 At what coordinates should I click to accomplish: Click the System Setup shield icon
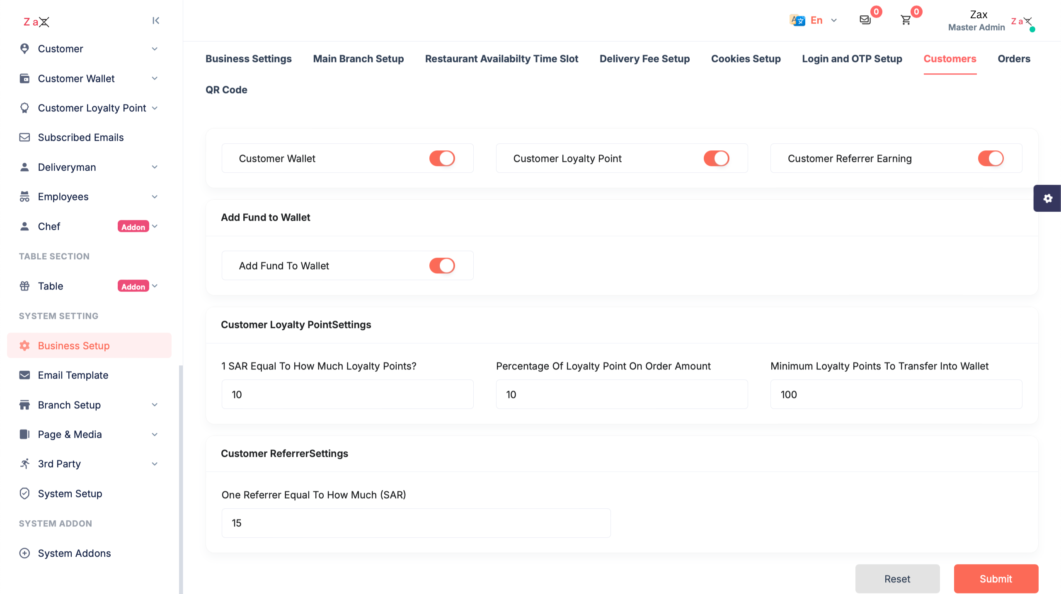click(x=24, y=494)
